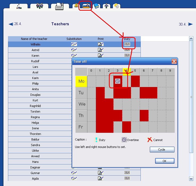Click the Cycle button
196x186 pixels.
pos(162,150)
